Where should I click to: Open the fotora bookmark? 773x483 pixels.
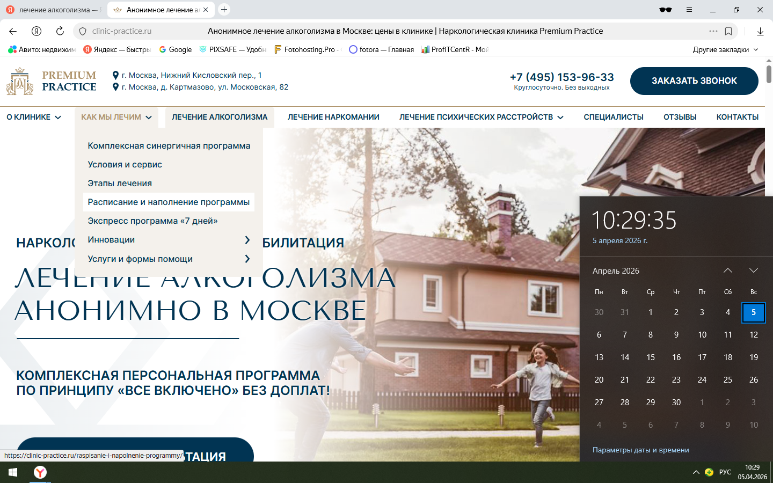[381, 49]
